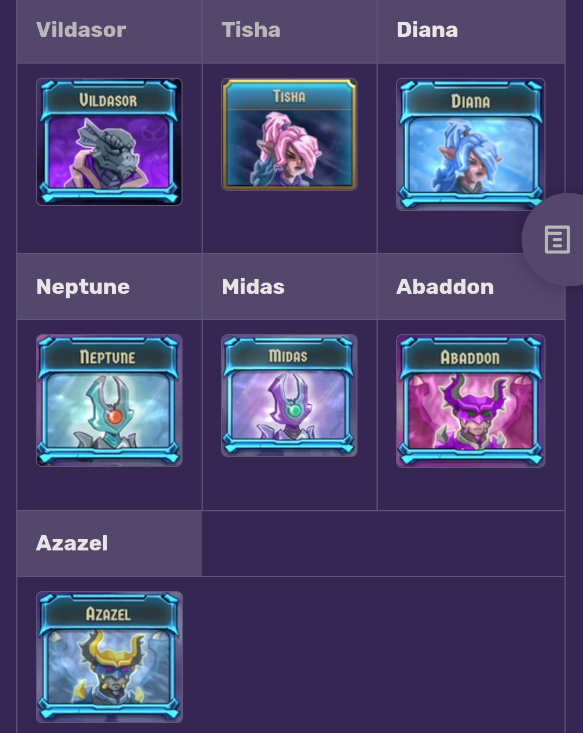Tap the Abaddon column header text
The width and height of the screenshot is (583, 733).
(445, 287)
